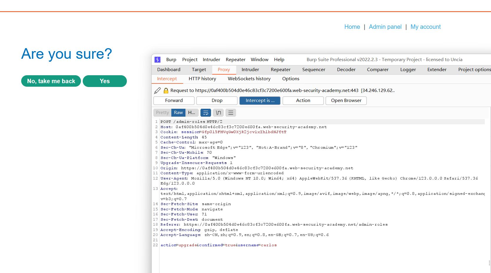This screenshot has width=491, height=273.
Task: Expand the Project menu
Action: pyautogui.click(x=190, y=60)
